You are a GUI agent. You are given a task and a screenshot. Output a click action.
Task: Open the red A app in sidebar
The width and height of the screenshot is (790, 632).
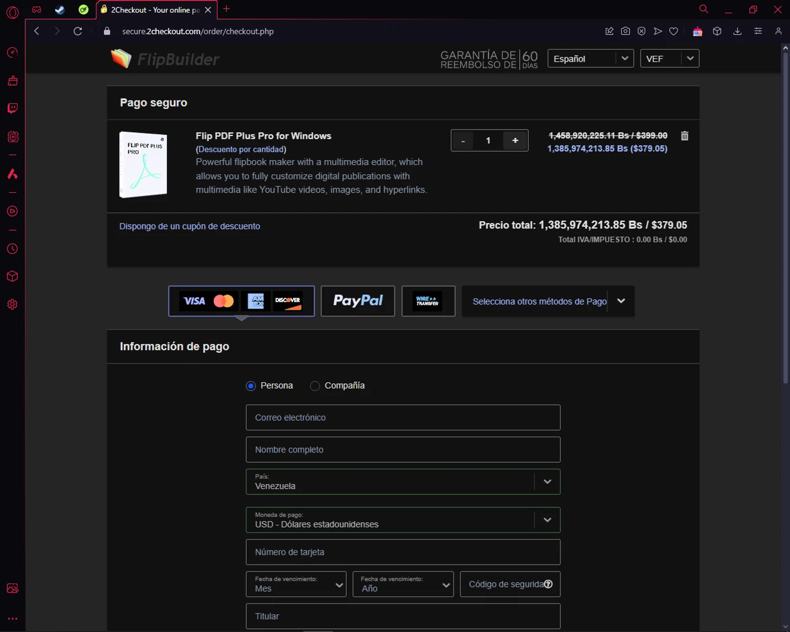point(13,174)
